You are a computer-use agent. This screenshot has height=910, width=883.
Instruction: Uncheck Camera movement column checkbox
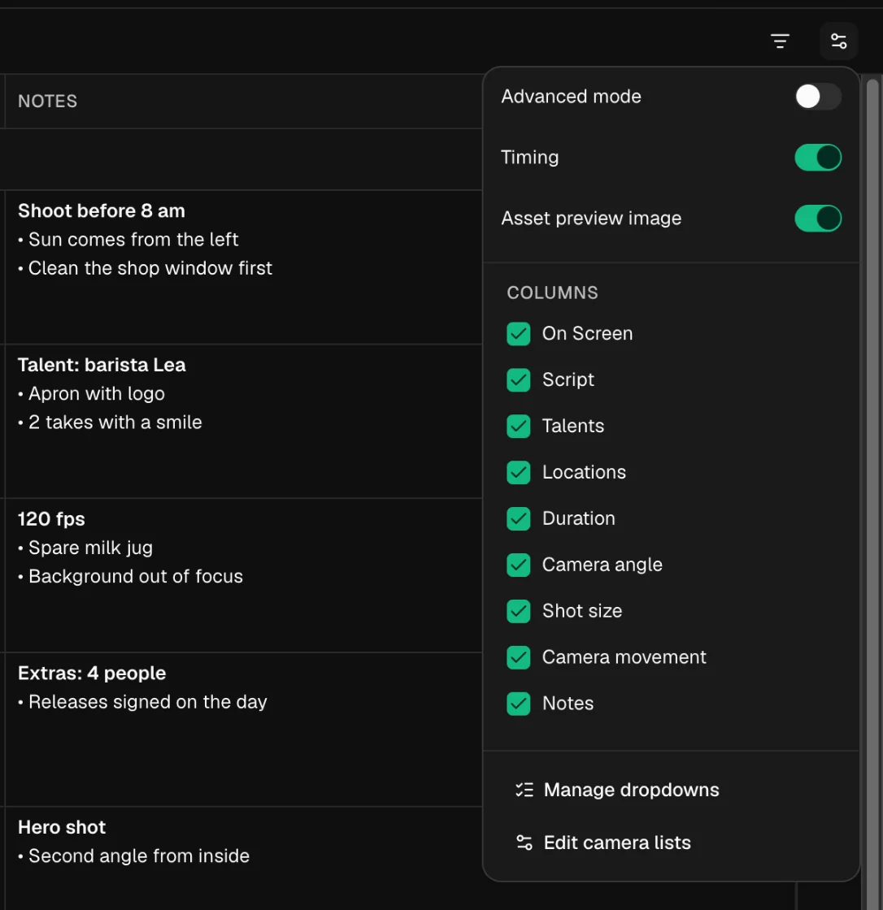518,657
